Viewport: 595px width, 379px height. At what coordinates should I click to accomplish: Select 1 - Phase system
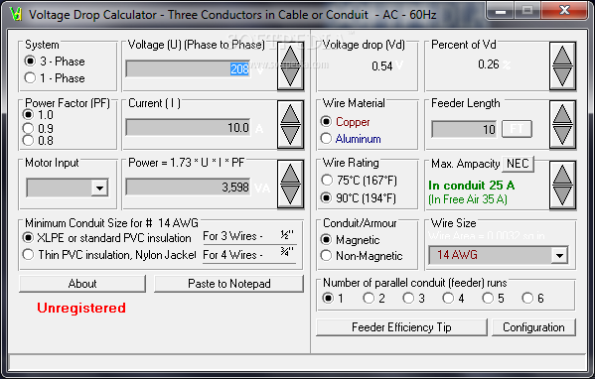click(55, 78)
